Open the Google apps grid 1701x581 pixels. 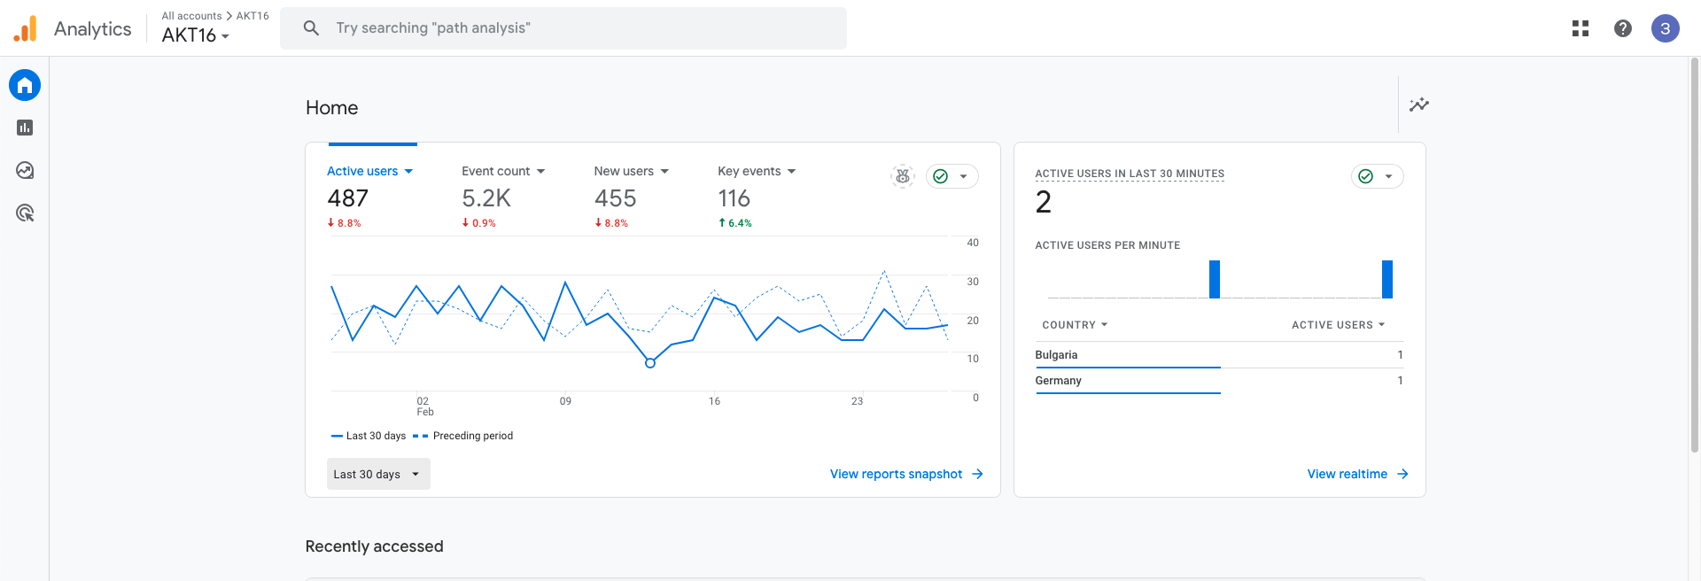click(1581, 28)
